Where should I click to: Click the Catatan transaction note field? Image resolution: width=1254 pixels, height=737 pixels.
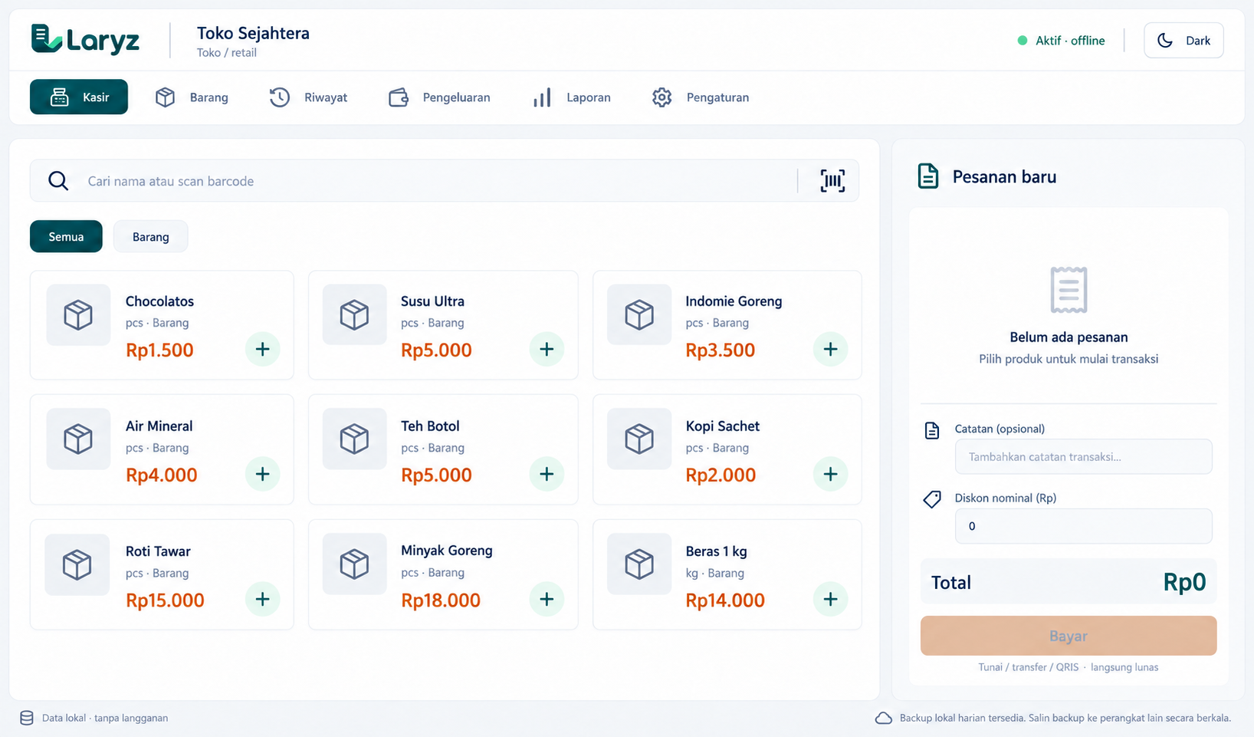[x=1084, y=456]
